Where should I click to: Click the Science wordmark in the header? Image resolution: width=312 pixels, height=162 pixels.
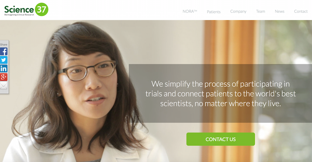[19, 9]
